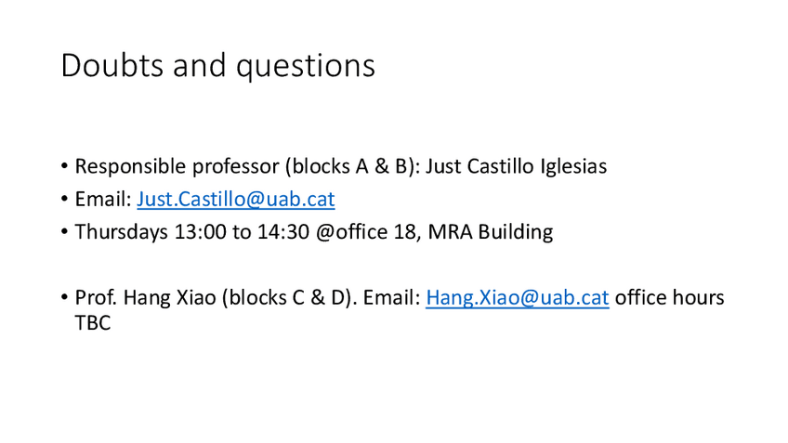The width and height of the screenshot is (788, 443).
Task: Click the "(blocks A & B)" text
Action: coord(348,167)
